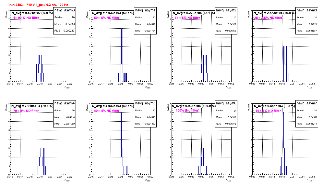Image resolution: width=323 pixels, height=186 pixels.
Task: Select the havg_asym6 stats box title
Action: click(226, 103)
